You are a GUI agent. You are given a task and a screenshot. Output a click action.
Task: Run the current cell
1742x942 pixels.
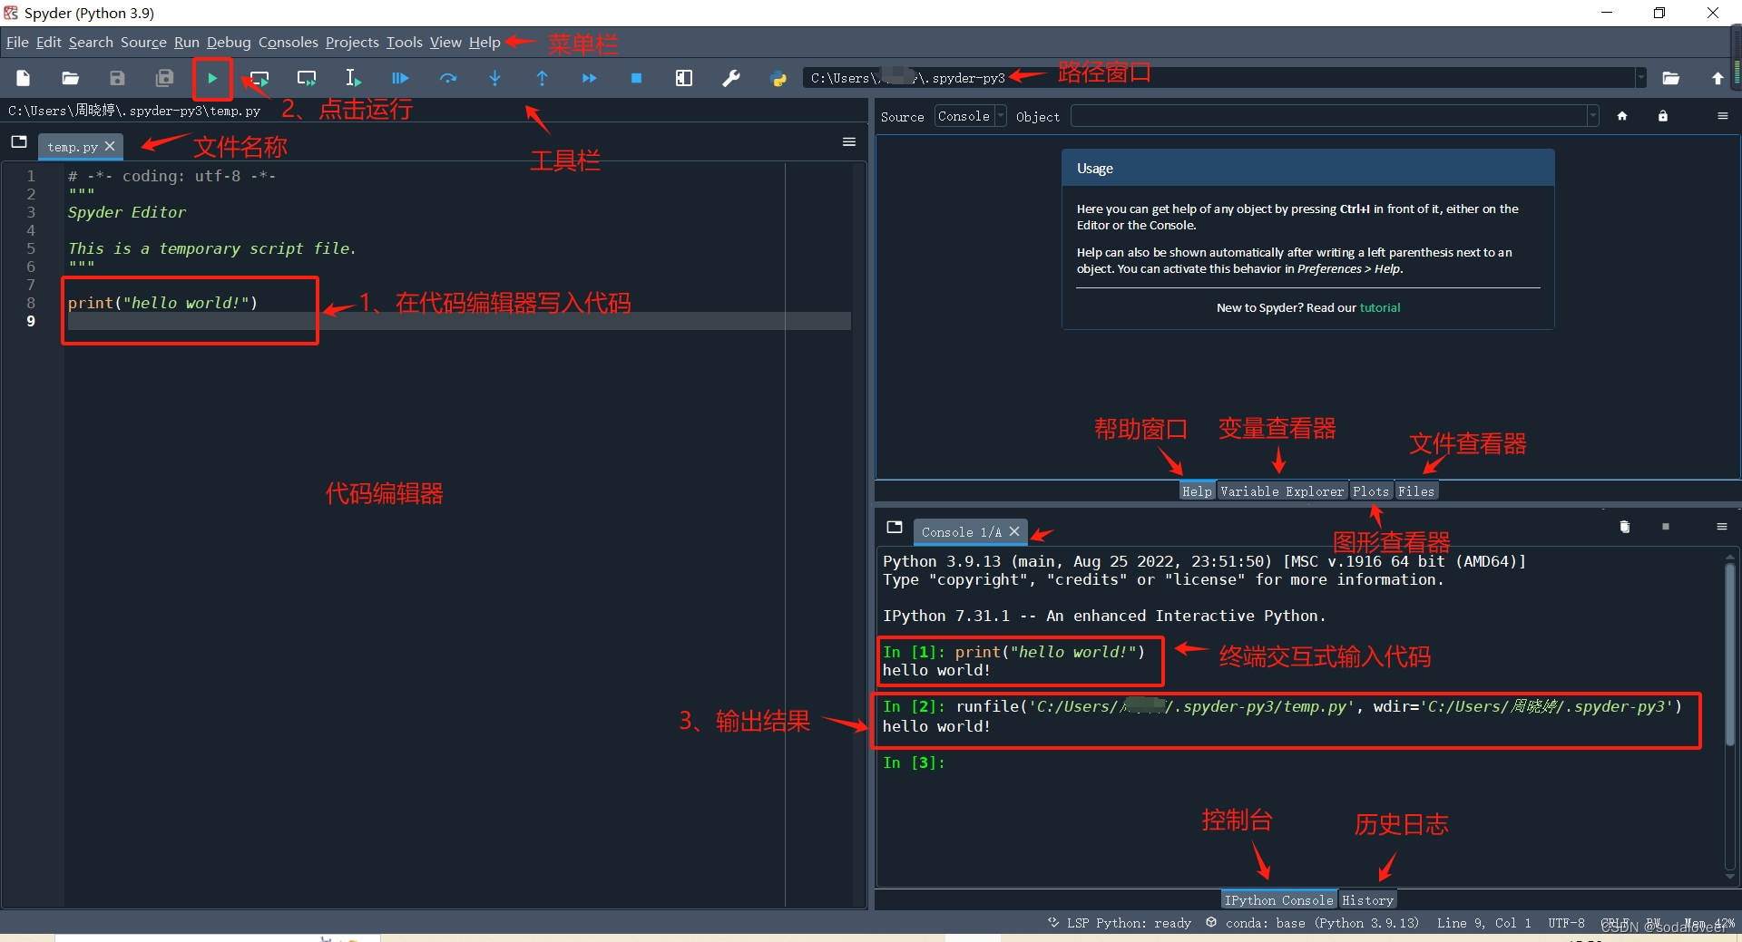click(x=259, y=78)
